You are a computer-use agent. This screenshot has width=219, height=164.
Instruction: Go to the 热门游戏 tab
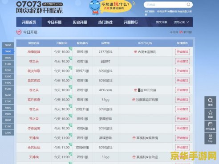click(105, 22)
